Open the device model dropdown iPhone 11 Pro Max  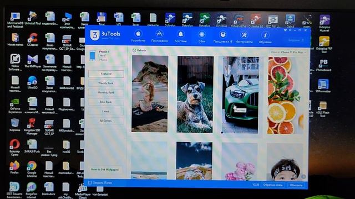click(288, 52)
